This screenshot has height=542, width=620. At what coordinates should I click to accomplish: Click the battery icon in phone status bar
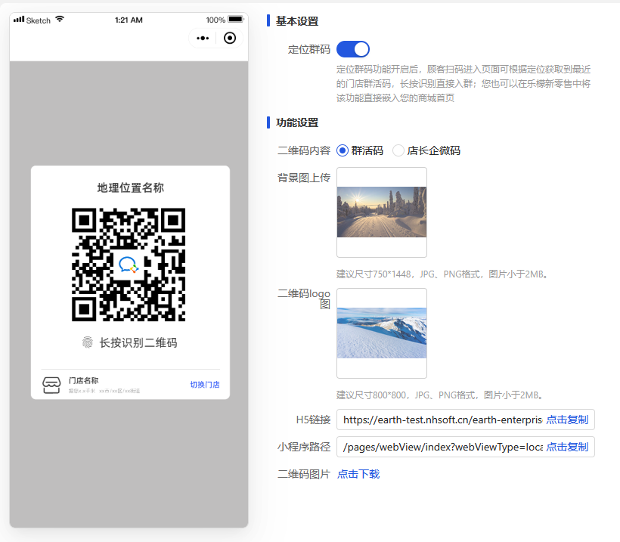[x=236, y=20]
